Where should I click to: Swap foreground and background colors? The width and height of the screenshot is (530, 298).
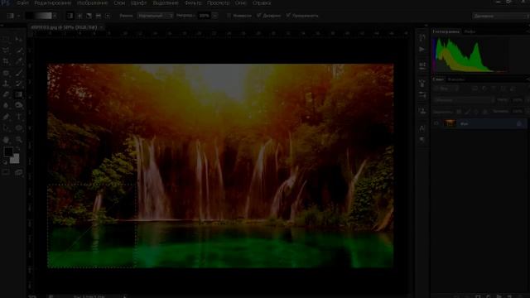click(18, 148)
